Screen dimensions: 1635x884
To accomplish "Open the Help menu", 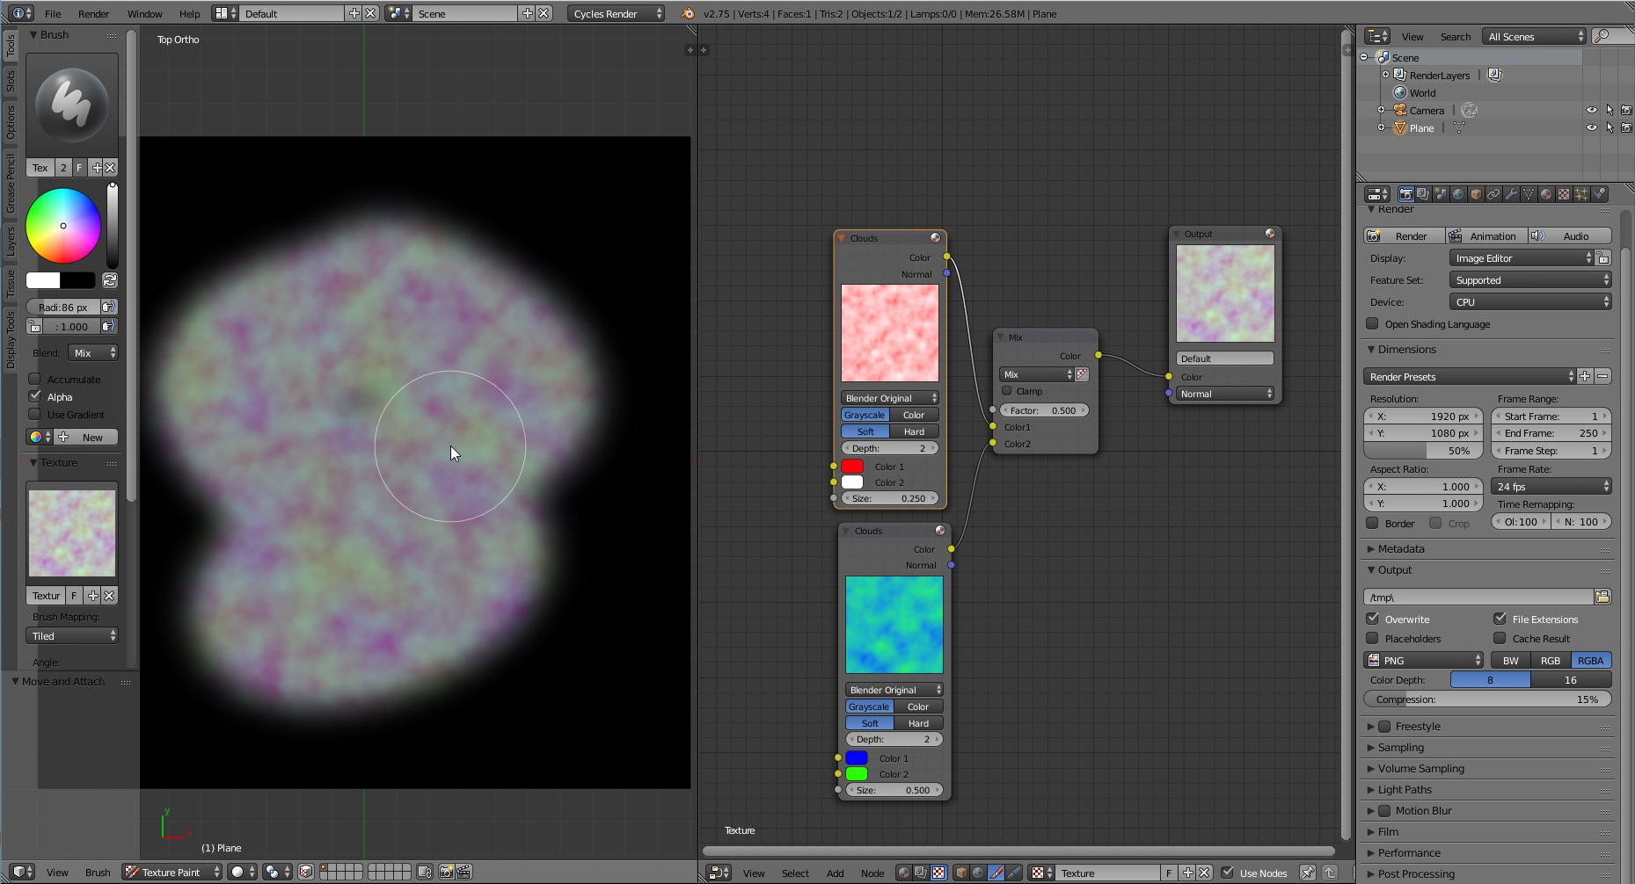I will tap(189, 14).
